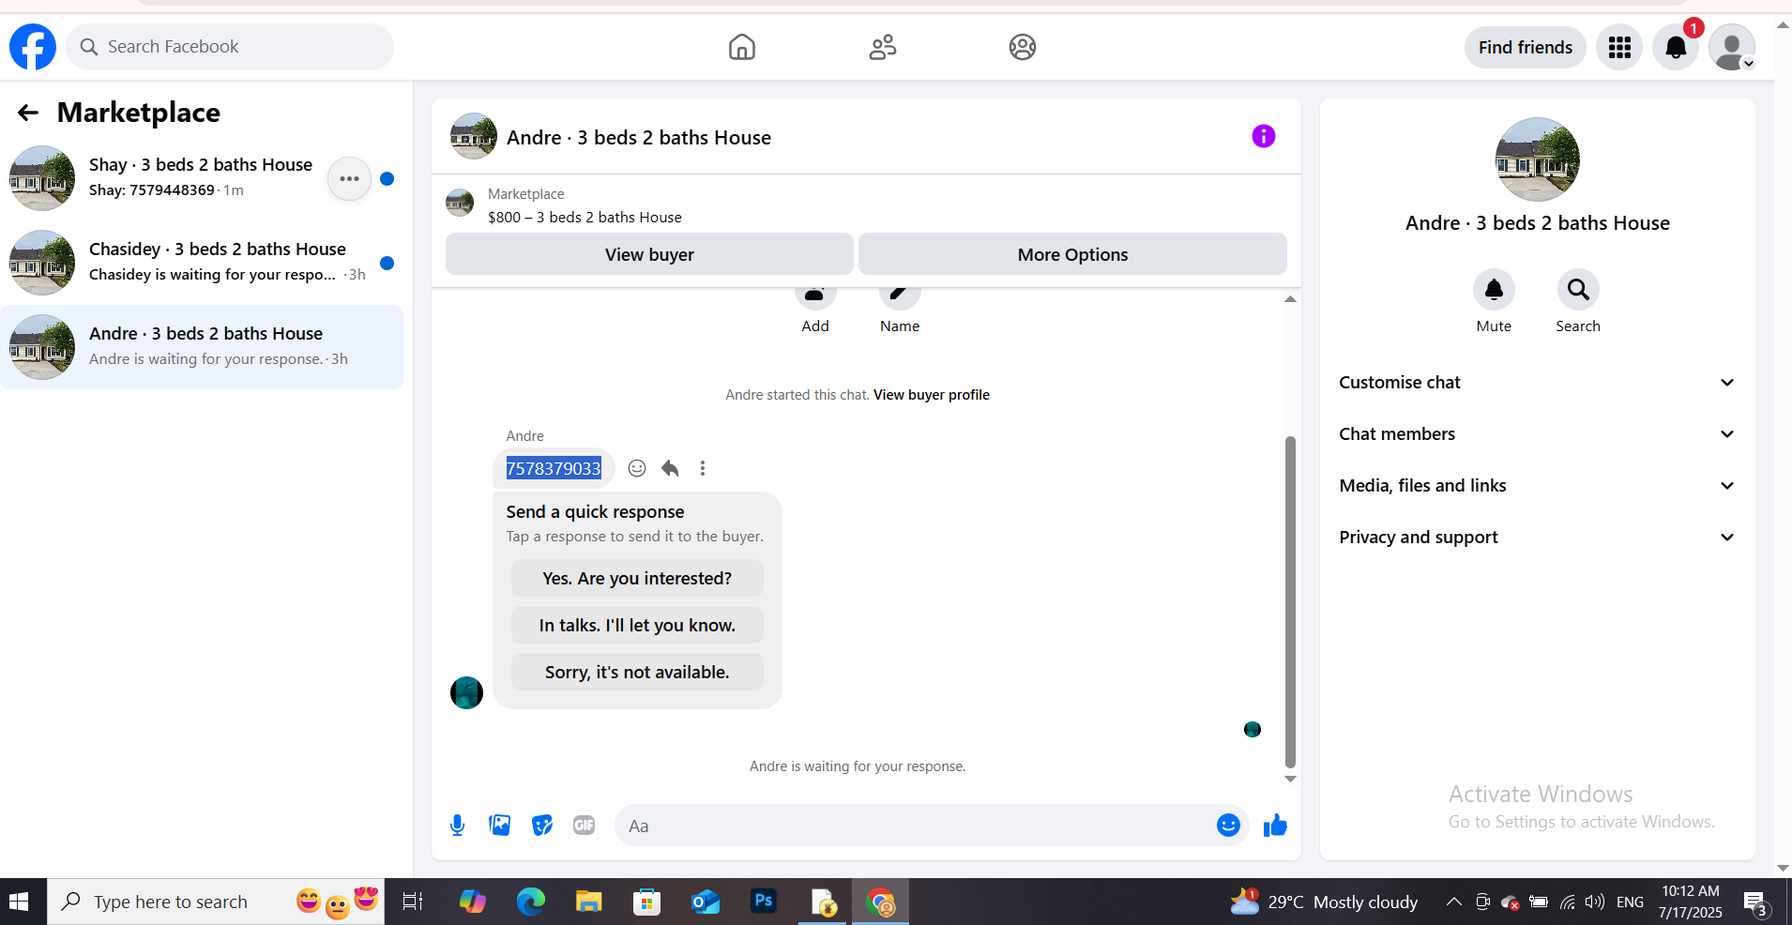The image size is (1792, 925).
Task: Open the taskbar clock and date
Action: 1690,902
